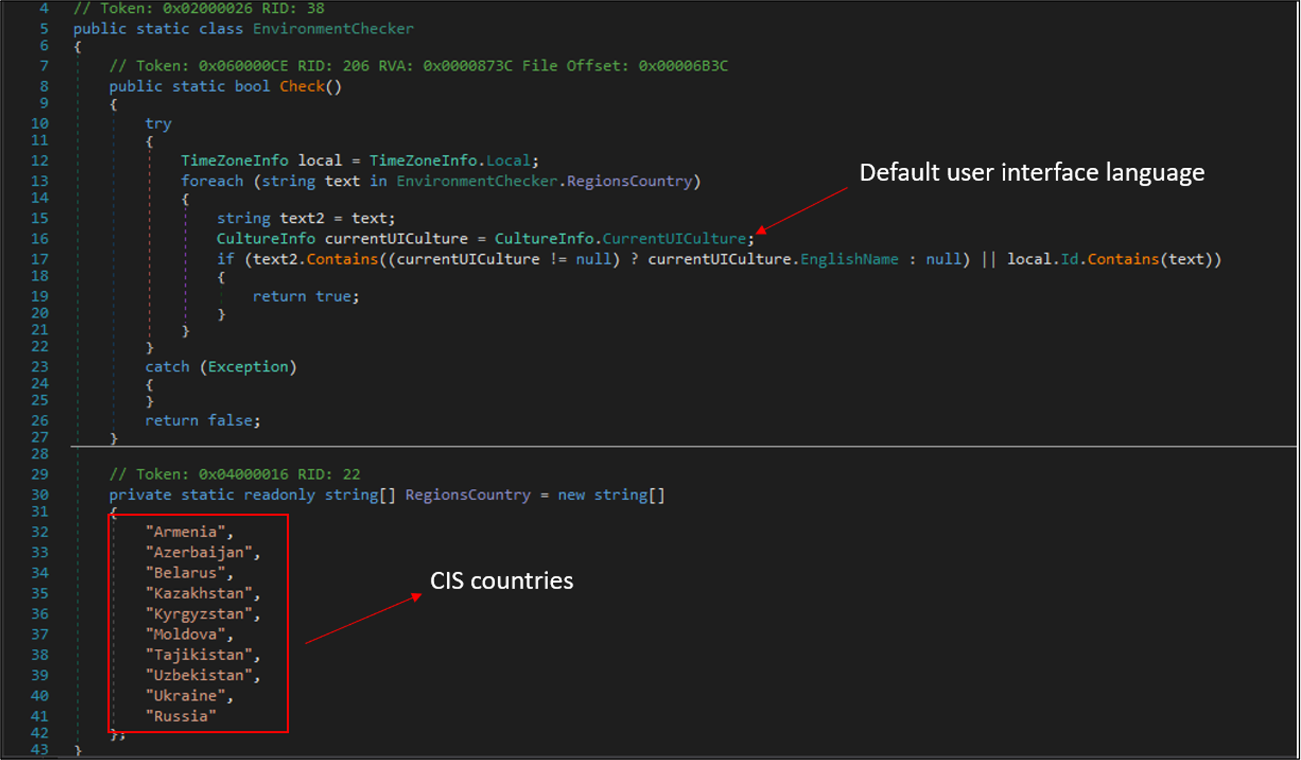Click the Token comment containing File Offset
Screen dimensions: 1301x760
(x=418, y=66)
